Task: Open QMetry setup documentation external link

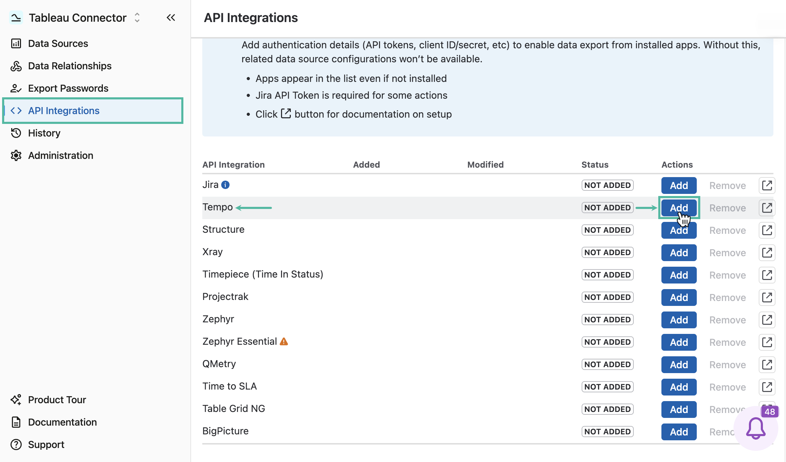Action: 767,365
